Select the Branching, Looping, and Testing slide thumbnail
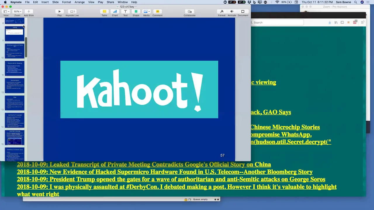374x210 pixels. tap(15, 51)
